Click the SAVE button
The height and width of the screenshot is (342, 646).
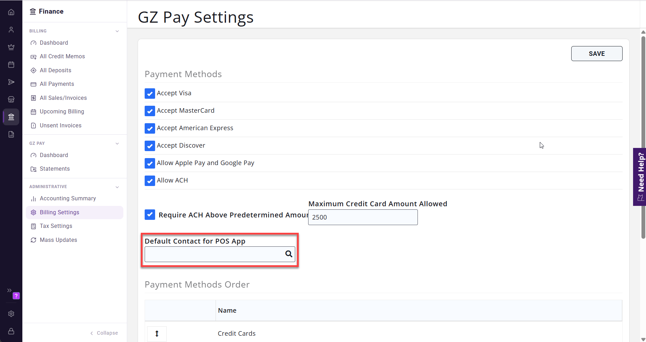(x=597, y=54)
